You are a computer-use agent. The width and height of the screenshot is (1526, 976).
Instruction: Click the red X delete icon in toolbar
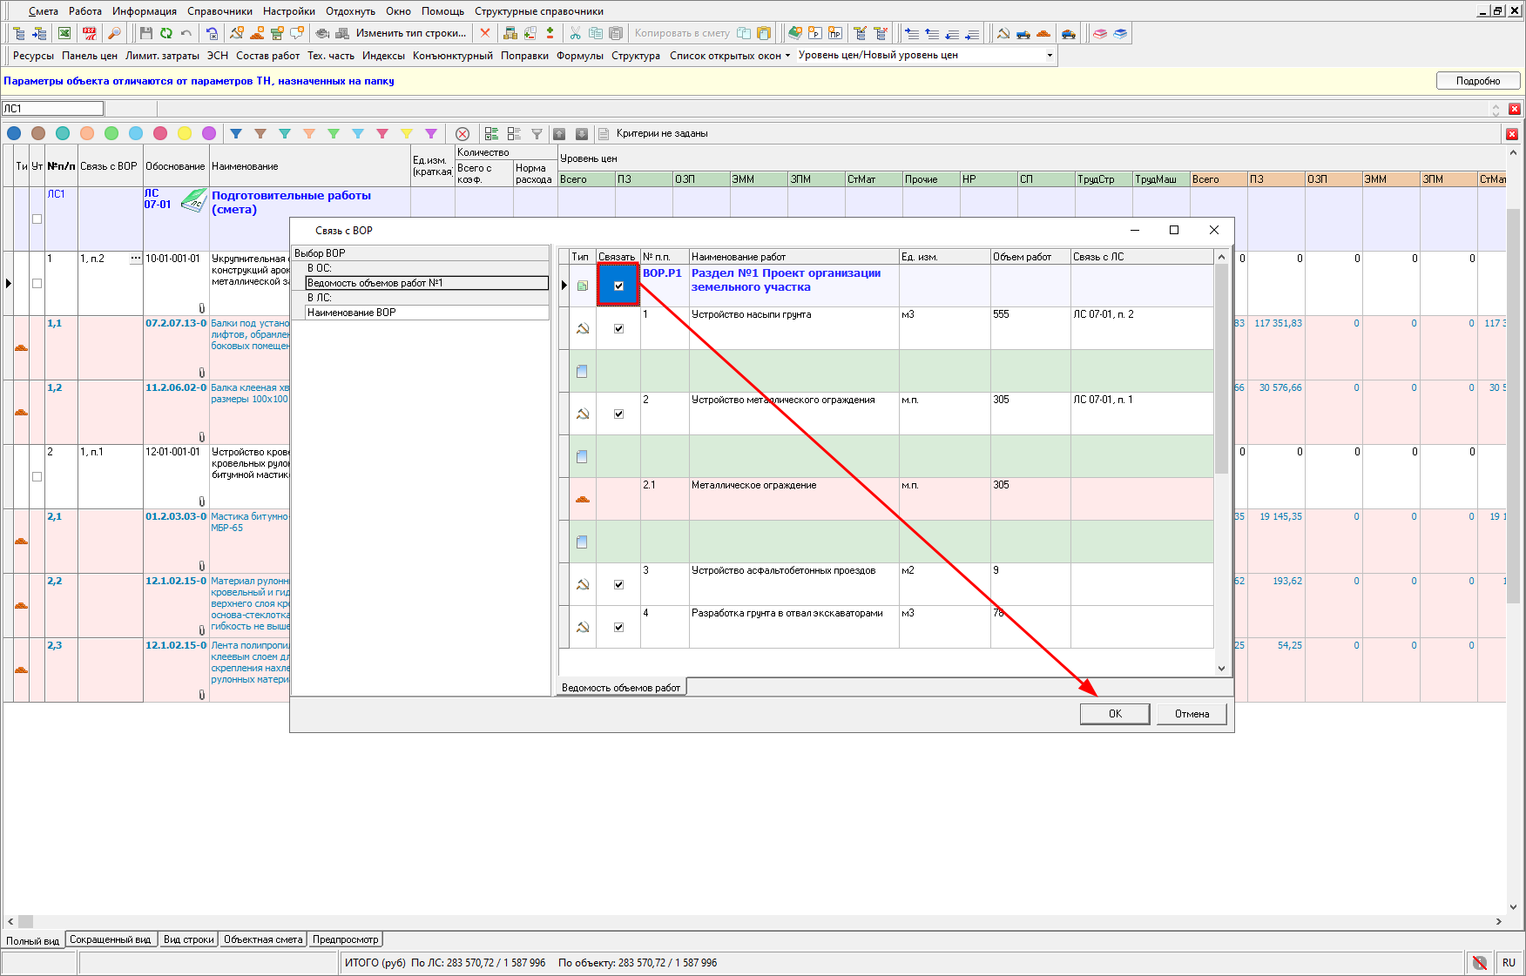click(485, 33)
